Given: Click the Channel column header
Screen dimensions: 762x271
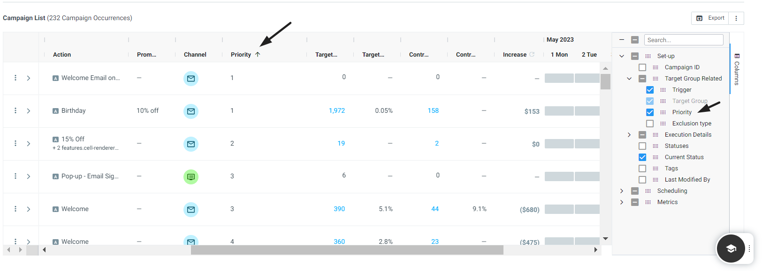Looking at the screenshot, I should coord(195,55).
